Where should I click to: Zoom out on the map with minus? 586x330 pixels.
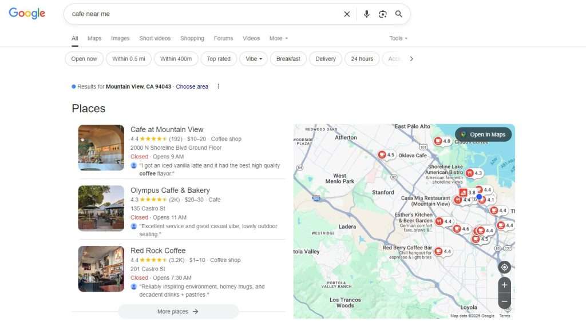pos(504,301)
